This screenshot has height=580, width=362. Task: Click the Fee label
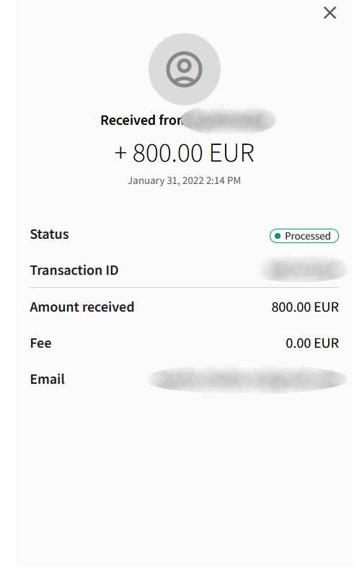click(x=40, y=343)
